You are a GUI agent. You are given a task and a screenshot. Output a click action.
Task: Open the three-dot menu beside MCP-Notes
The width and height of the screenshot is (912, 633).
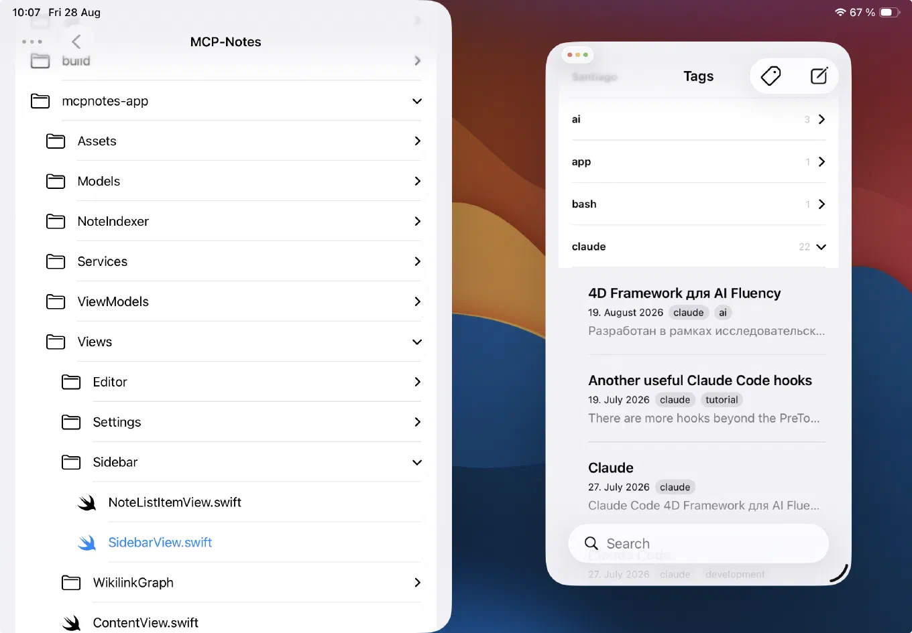click(x=32, y=42)
